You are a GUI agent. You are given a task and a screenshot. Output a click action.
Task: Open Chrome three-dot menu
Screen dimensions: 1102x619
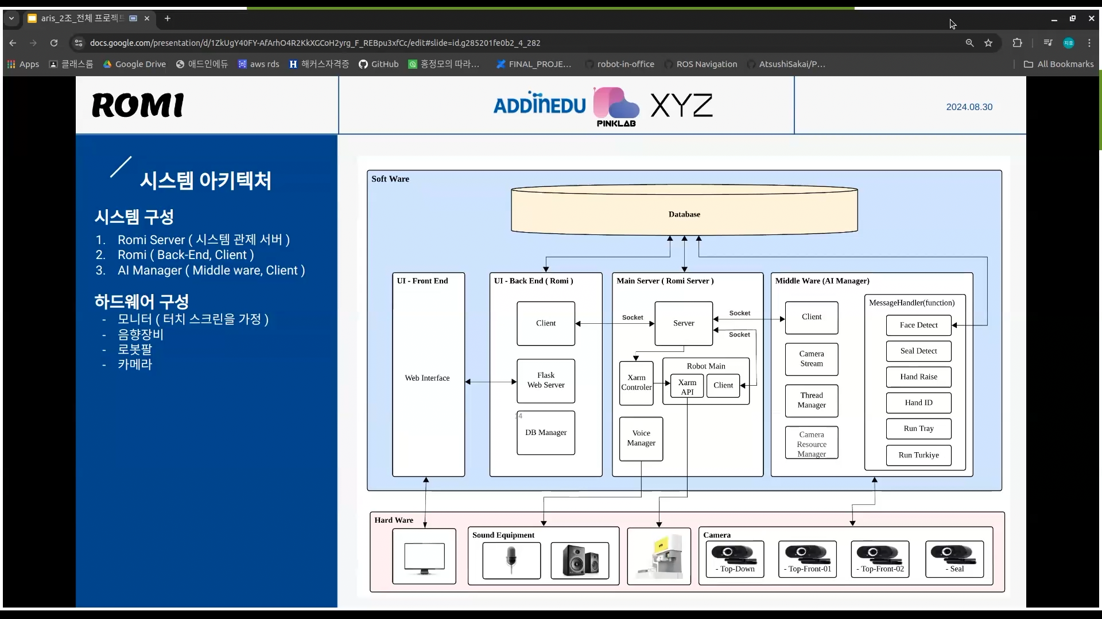pos(1089,43)
